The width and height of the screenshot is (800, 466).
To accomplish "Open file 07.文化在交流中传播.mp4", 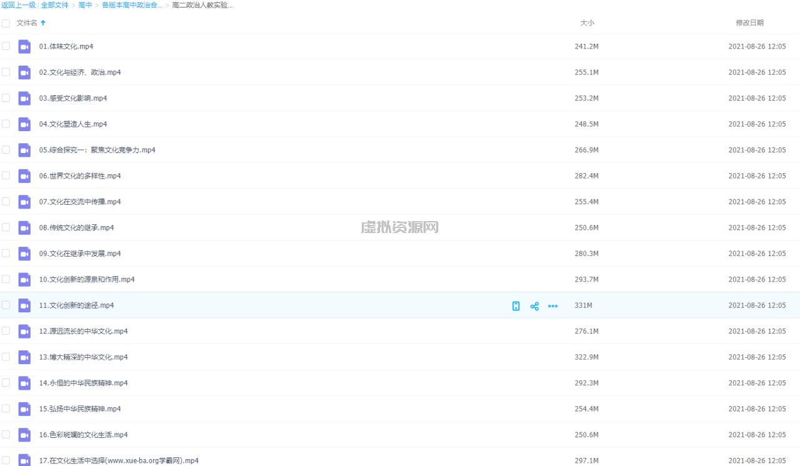I will (80, 202).
